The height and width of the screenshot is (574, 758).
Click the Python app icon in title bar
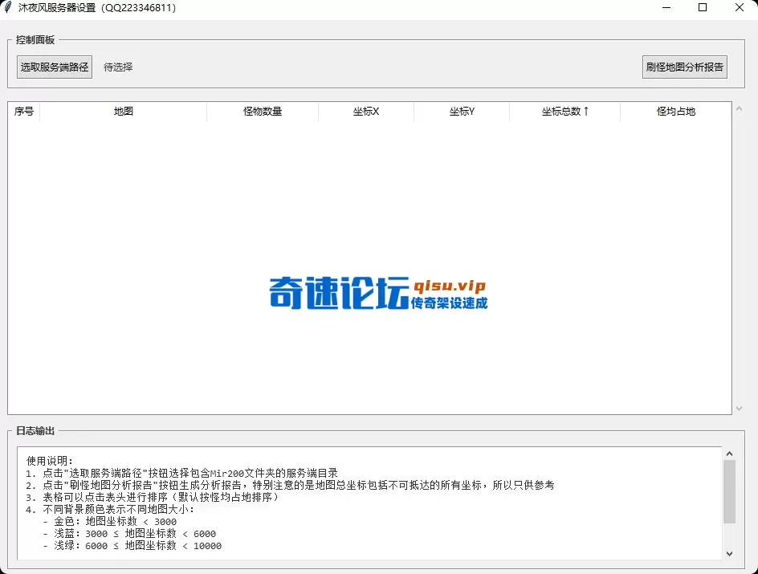point(8,7)
